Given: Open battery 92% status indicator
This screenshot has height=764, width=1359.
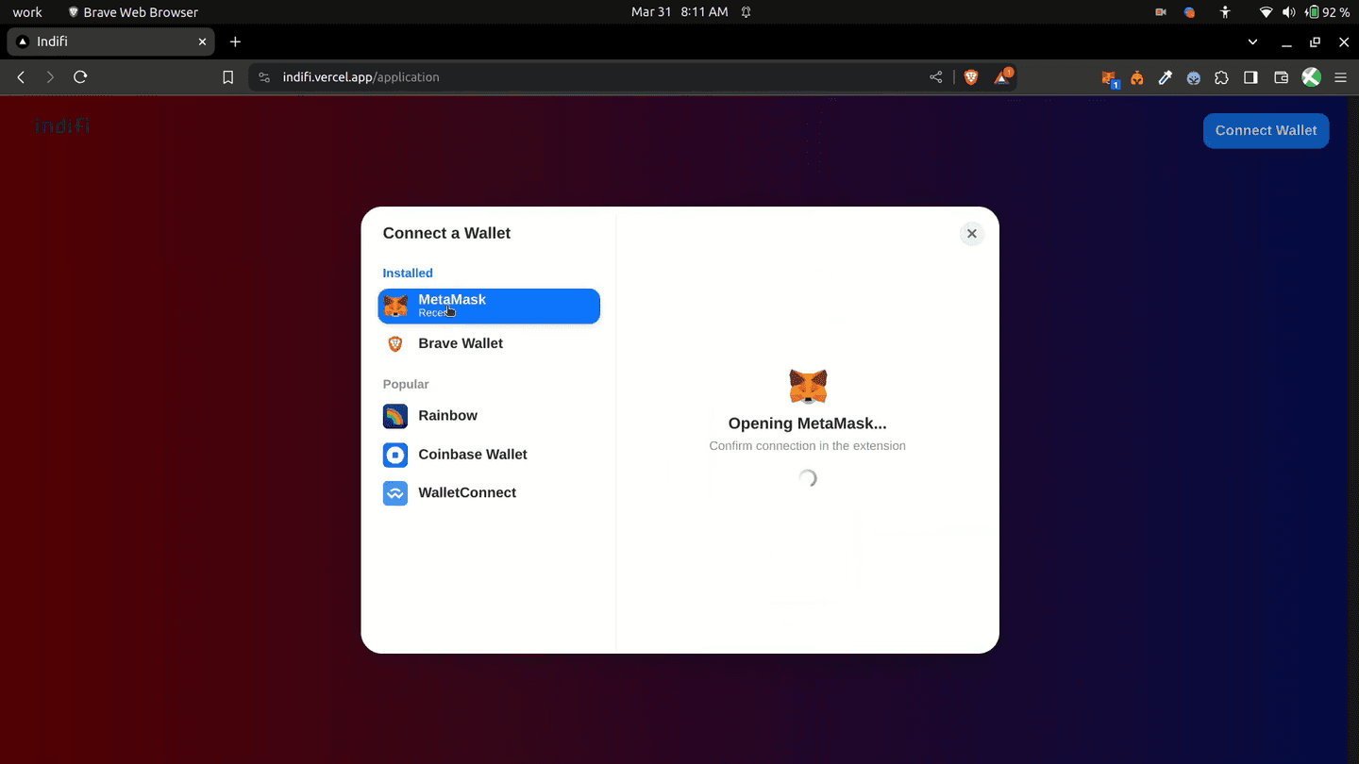Looking at the screenshot, I should (x=1327, y=12).
